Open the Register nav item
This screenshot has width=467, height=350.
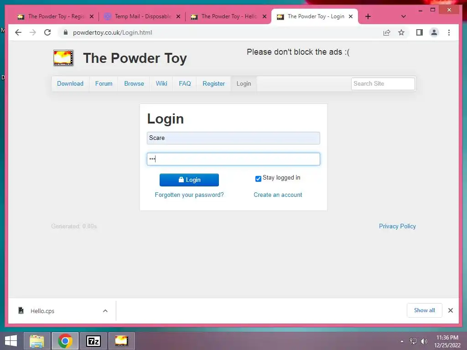(213, 84)
